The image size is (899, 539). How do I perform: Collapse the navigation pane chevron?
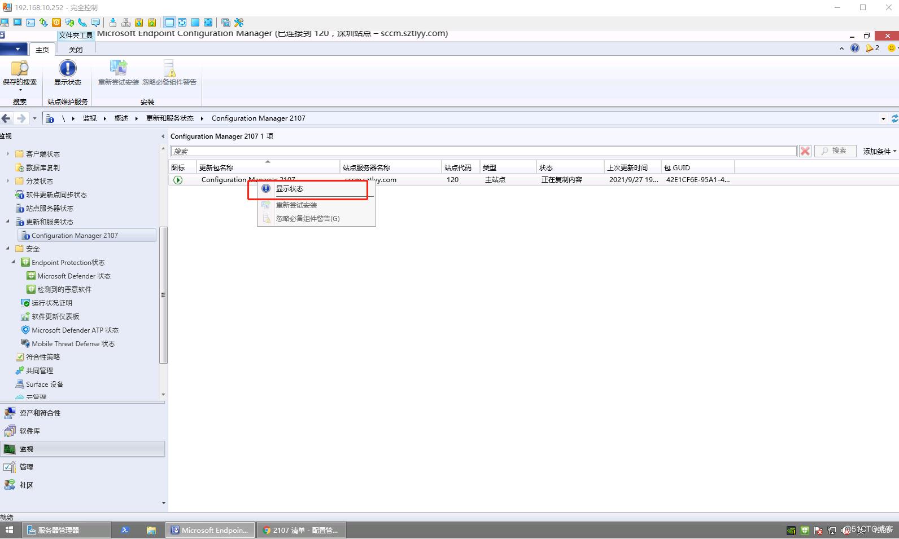click(x=163, y=136)
